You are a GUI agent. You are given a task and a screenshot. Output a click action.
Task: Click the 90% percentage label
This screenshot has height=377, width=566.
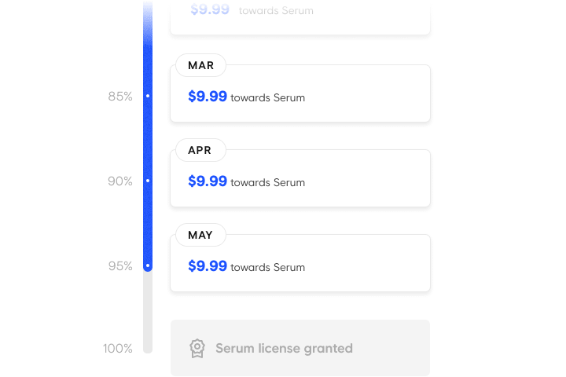click(x=120, y=181)
